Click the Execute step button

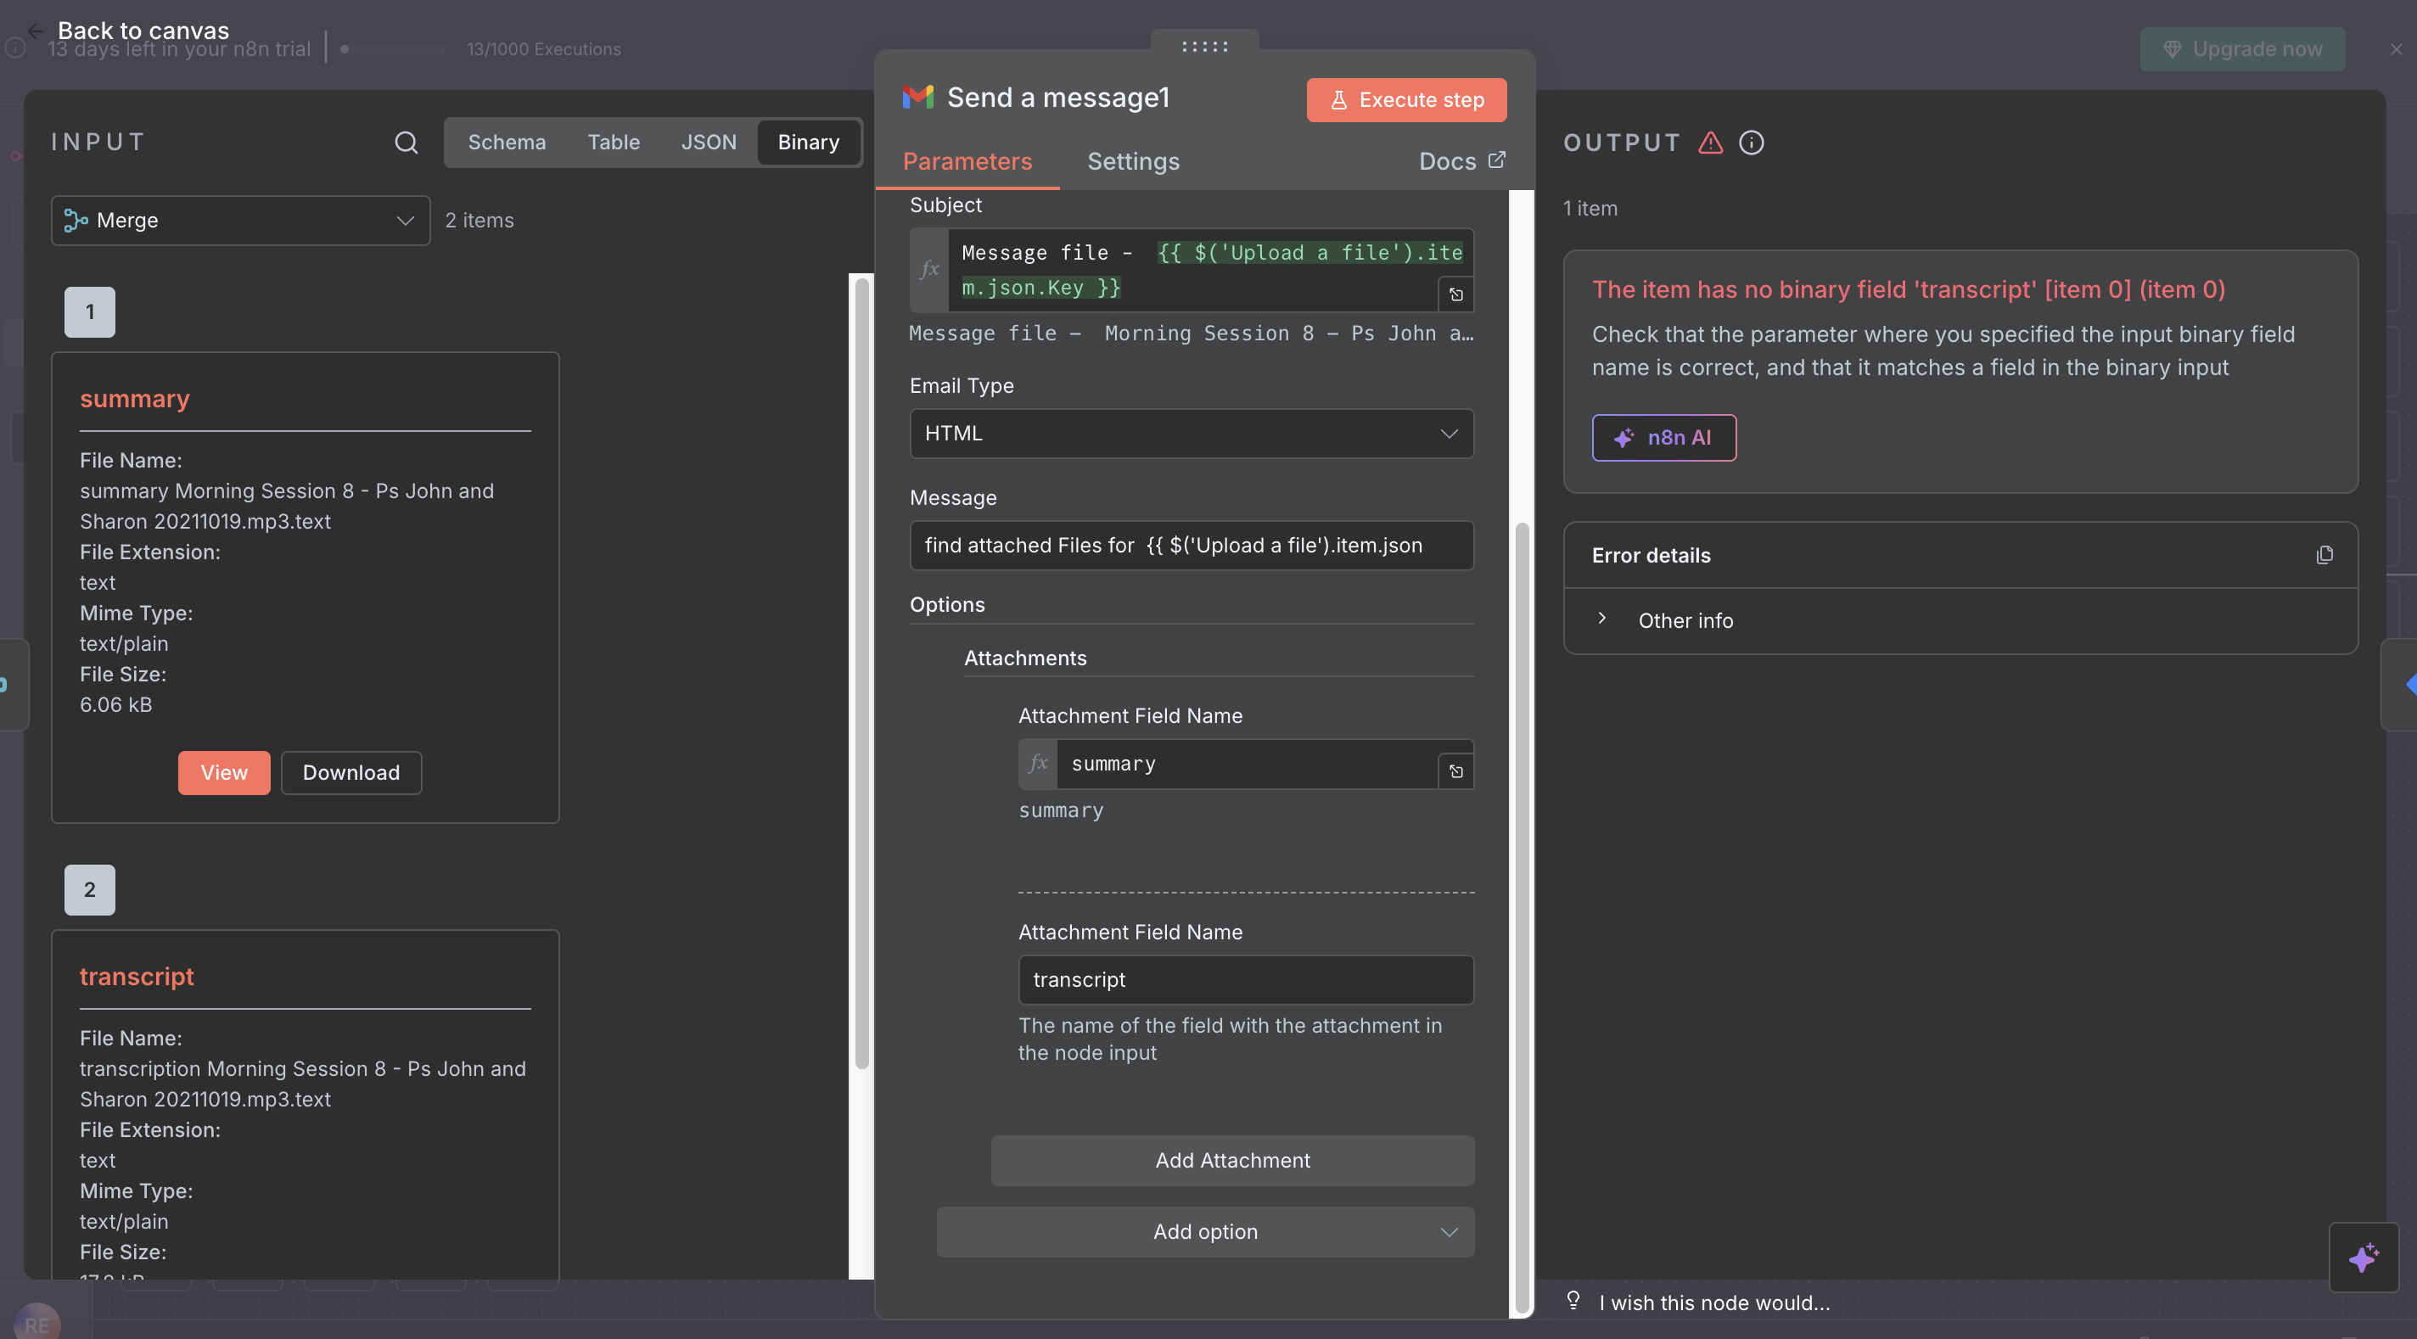1405,100
